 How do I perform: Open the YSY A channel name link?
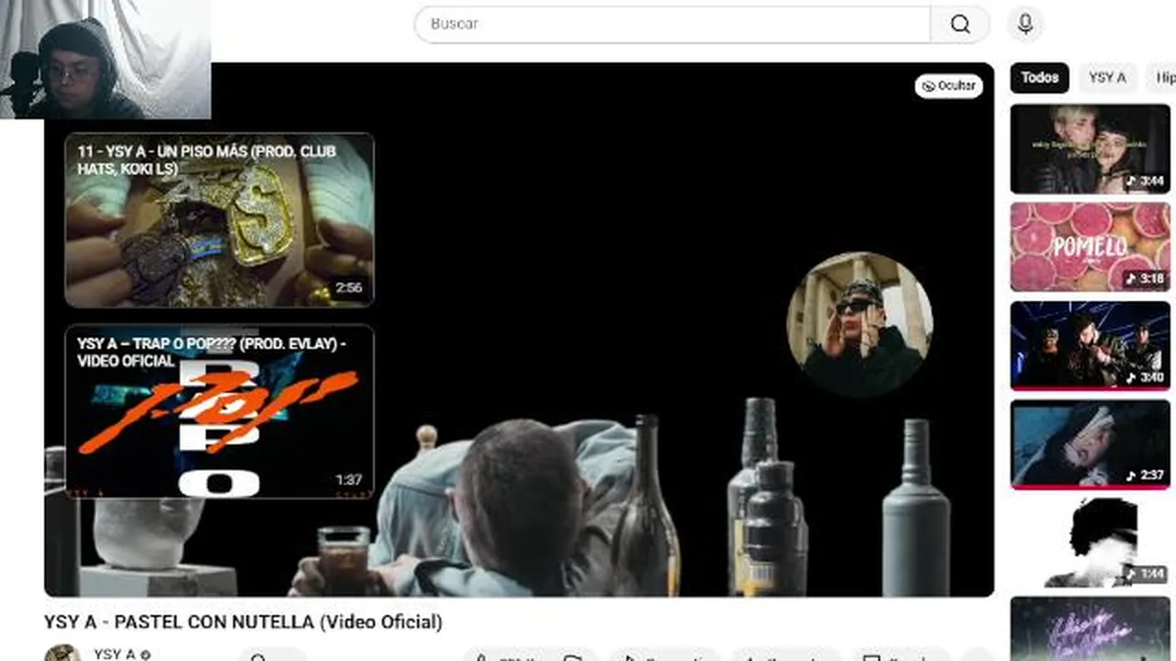[x=114, y=654]
